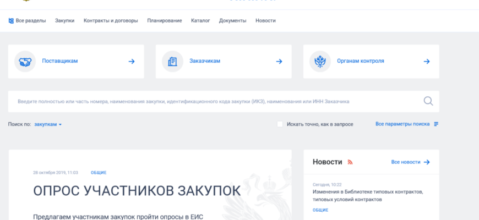The width and height of the screenshot is (479, 220).
Task: Click the filter lines icon by Все параметры поиска
Action: (x=436, y=124)
